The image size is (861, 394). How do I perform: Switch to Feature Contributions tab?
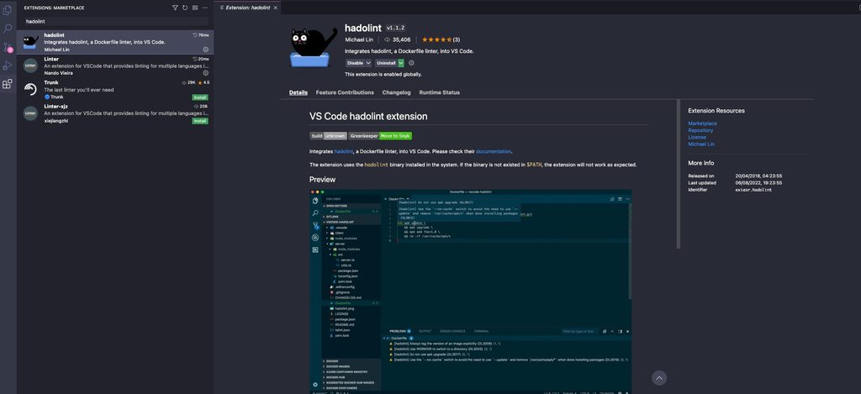345,92
